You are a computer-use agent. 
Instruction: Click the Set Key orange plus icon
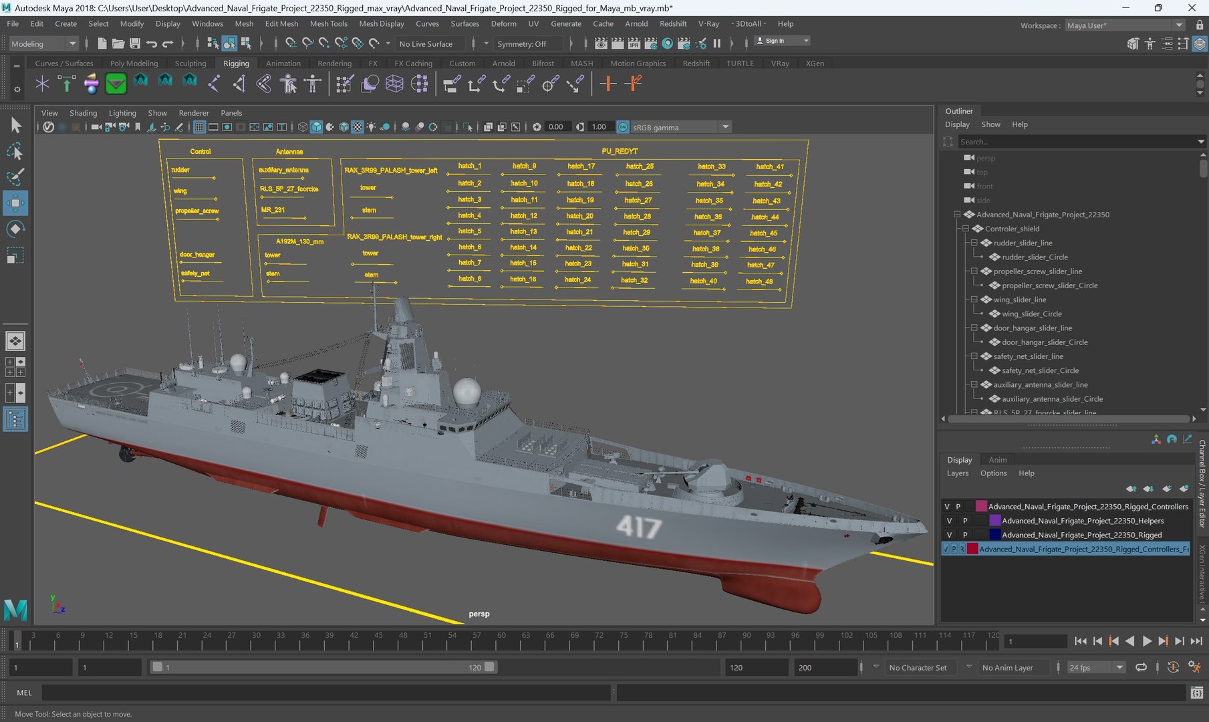[608, 84]
